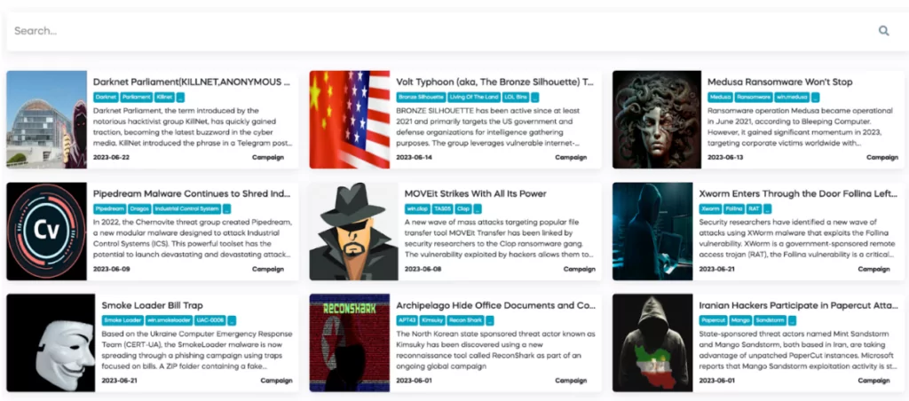The image size is (909, 401).
Task: Expand more tags on Volt Typhoon card
Action: (534, 98)
